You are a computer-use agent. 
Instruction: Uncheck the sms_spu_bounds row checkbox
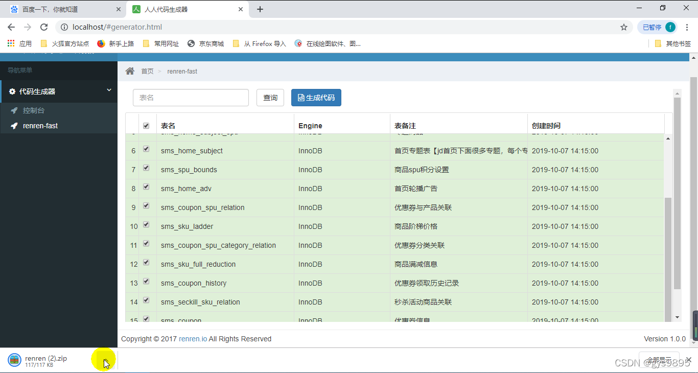tap(146, 168)
